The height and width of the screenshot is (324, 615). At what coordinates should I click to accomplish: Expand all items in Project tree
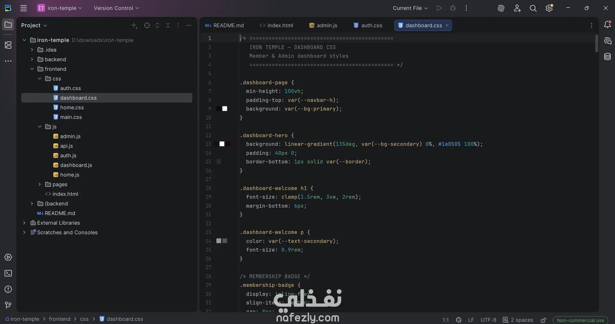(x=157, y=25)
